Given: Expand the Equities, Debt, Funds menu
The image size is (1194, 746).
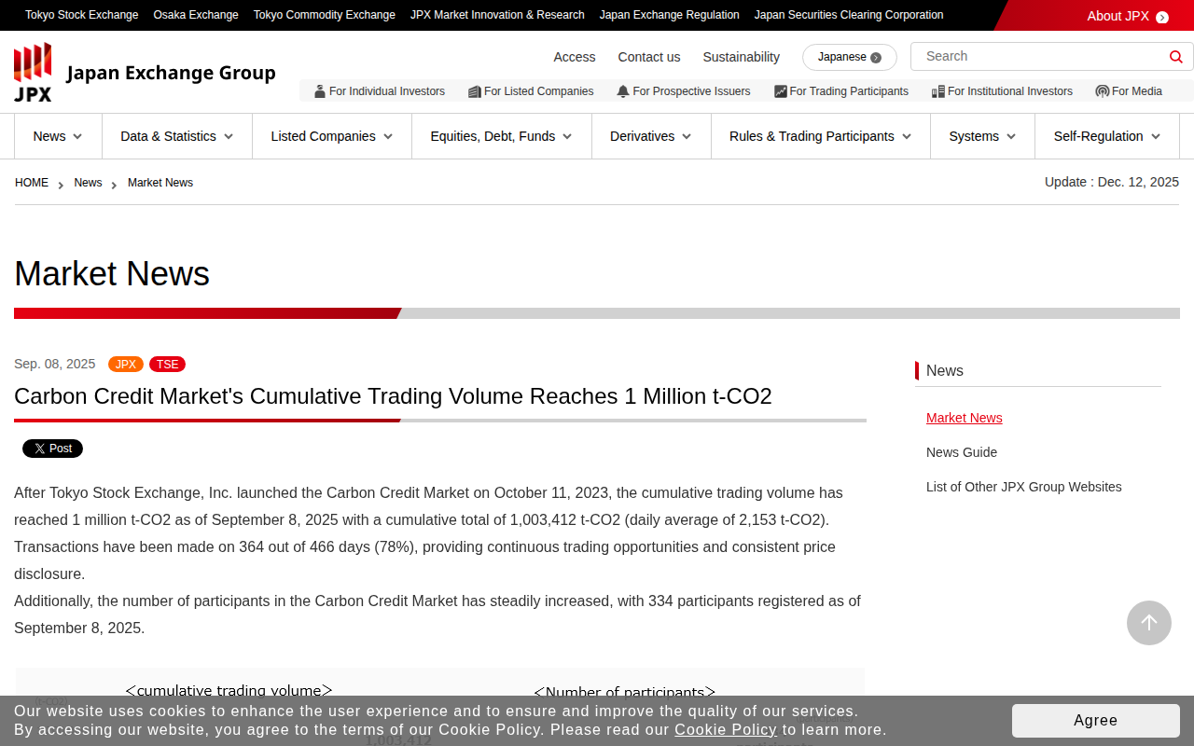Looking at the screenshot, I should (502, 136).
